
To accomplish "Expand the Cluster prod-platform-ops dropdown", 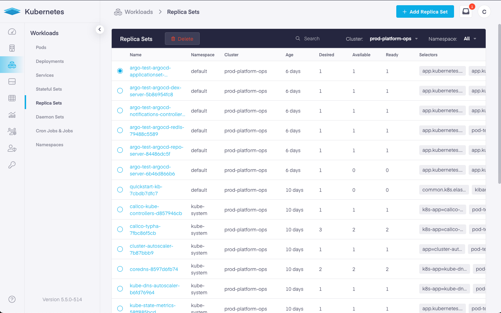I will (393, 39).
